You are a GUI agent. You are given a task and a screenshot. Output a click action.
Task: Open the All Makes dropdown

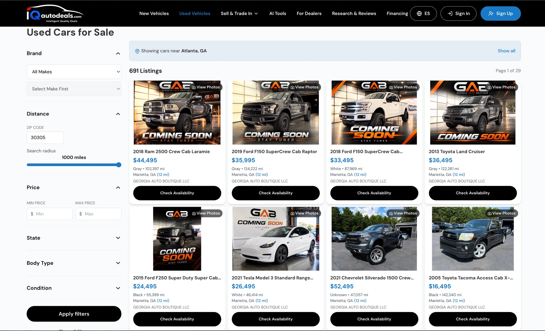tap(74, 72)
